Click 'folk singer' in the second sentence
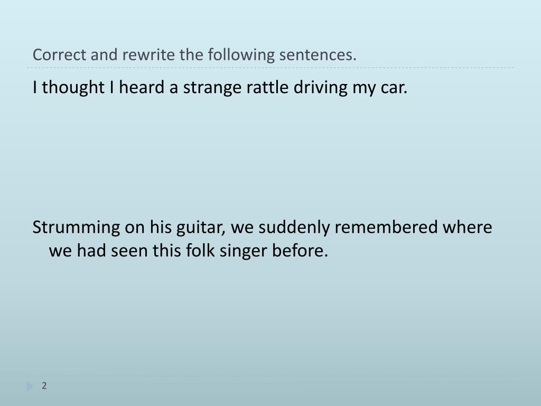 tap(226, 251)
